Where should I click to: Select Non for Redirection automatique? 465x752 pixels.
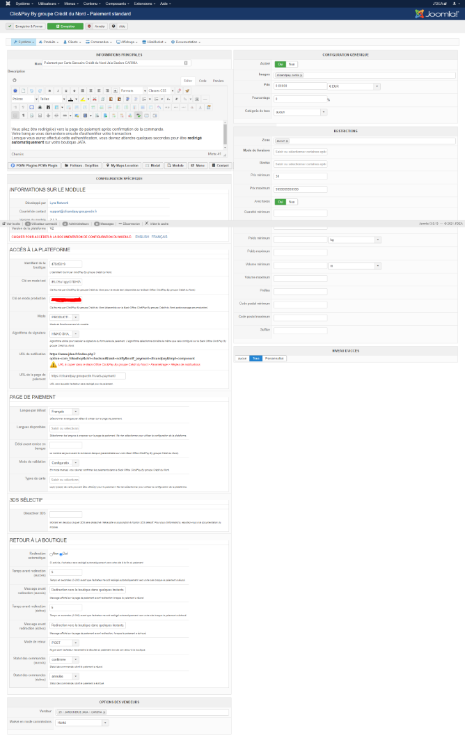click(52, 554)
